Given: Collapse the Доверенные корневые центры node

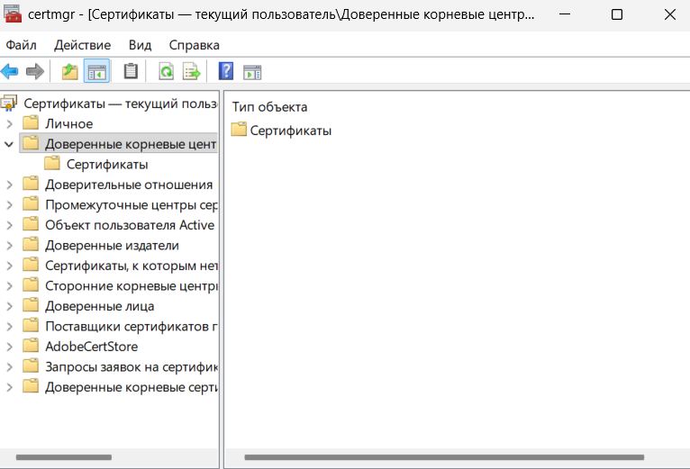Looking at the screenshot, I should [9, 144].
